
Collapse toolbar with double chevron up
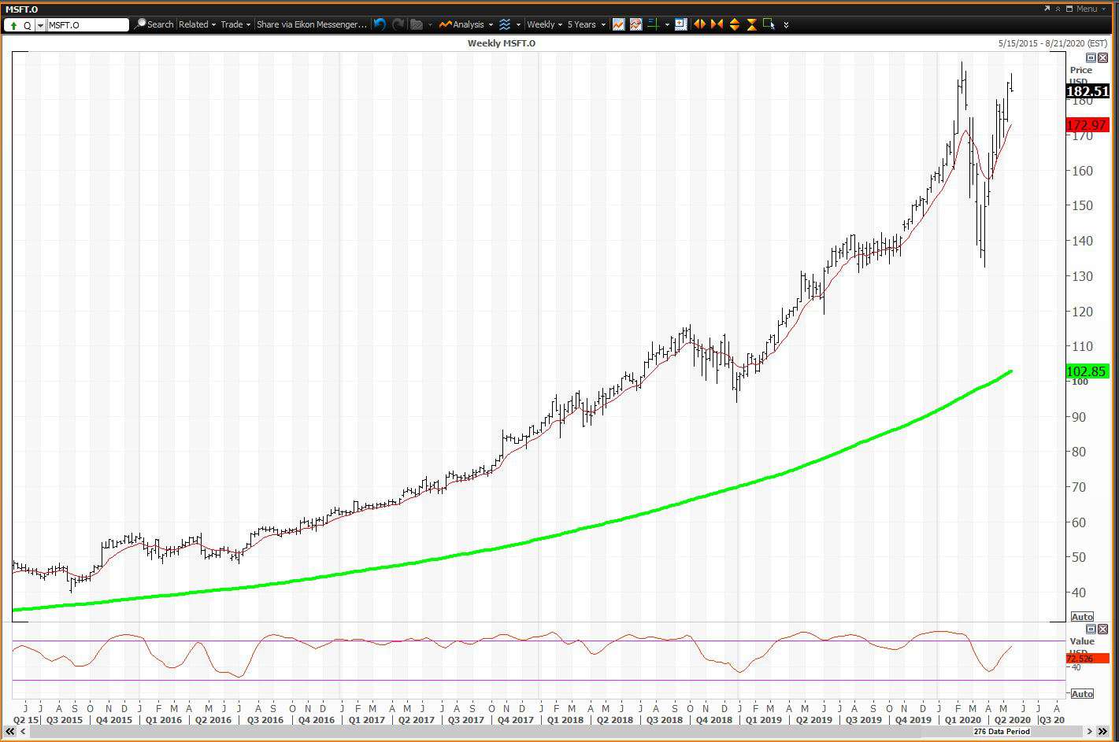[x=1058, y=9]
